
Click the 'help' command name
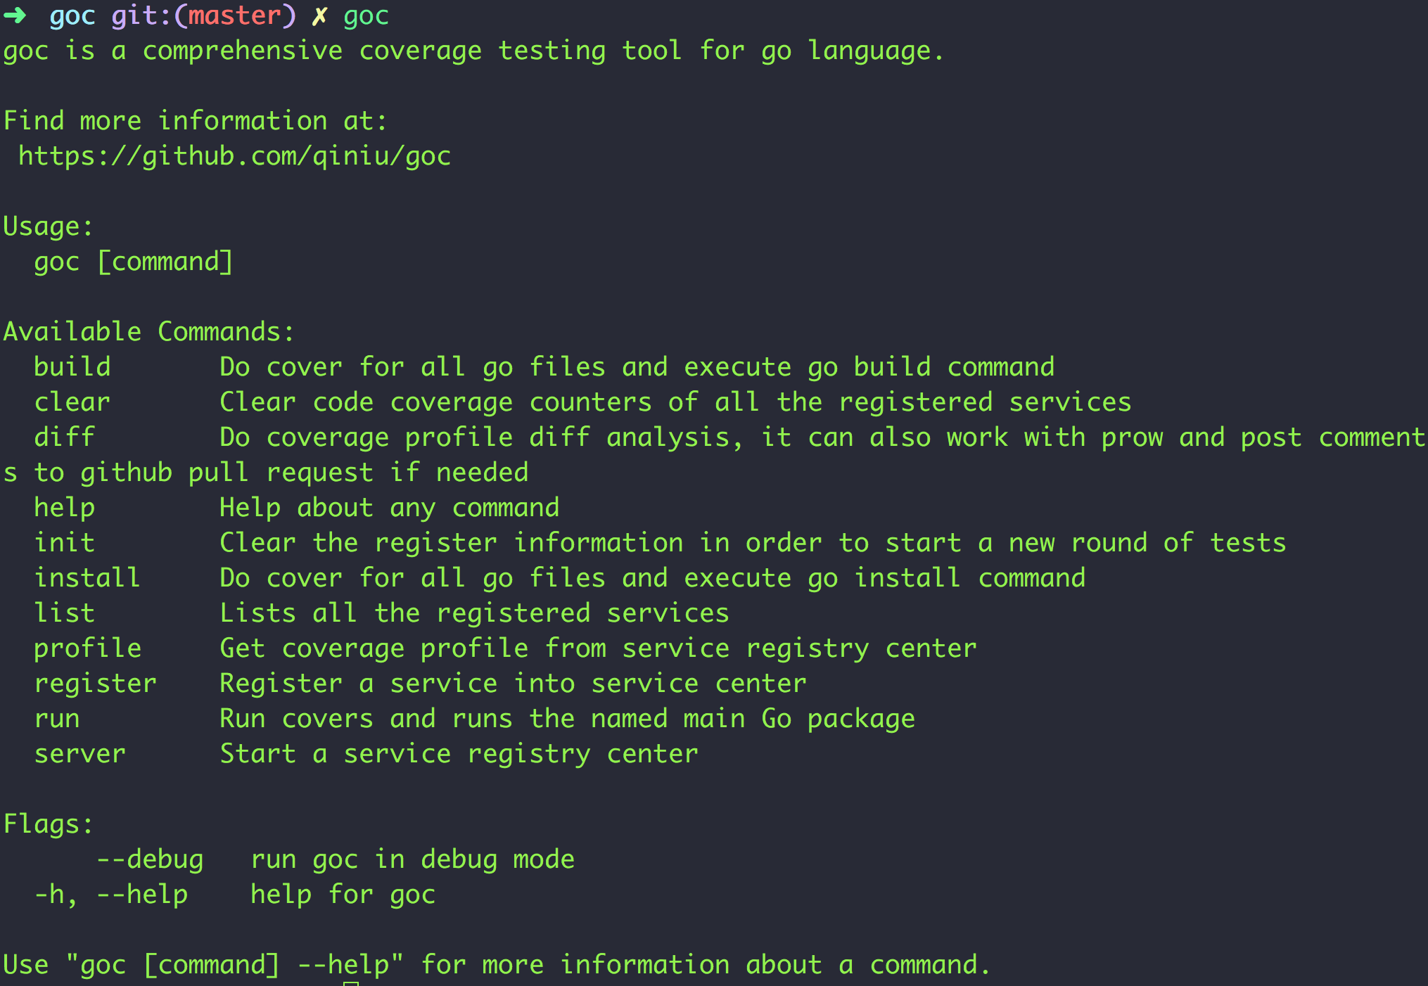tap(65, 508)
